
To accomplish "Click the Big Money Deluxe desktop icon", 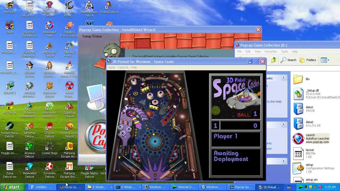I will click(x=49, y=49).
